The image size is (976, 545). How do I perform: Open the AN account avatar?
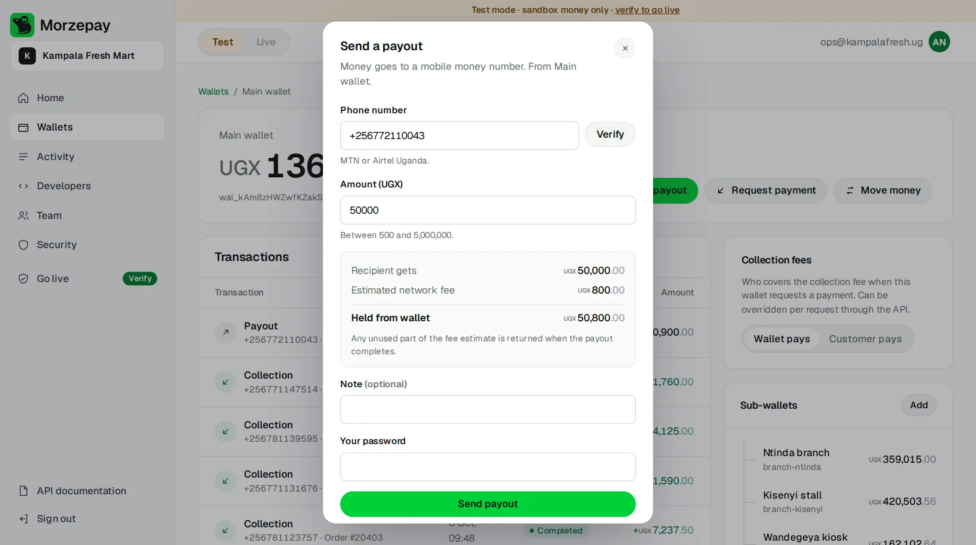939,42
